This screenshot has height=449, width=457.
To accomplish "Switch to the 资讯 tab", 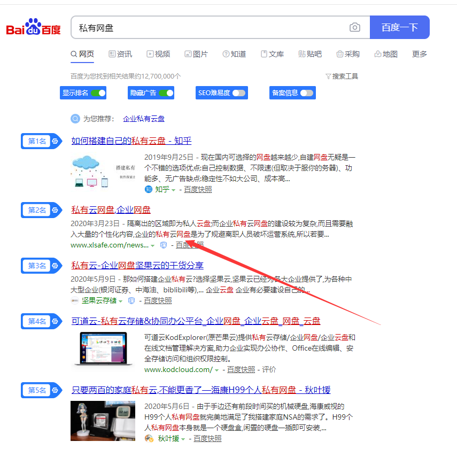I will click(120, 54).
